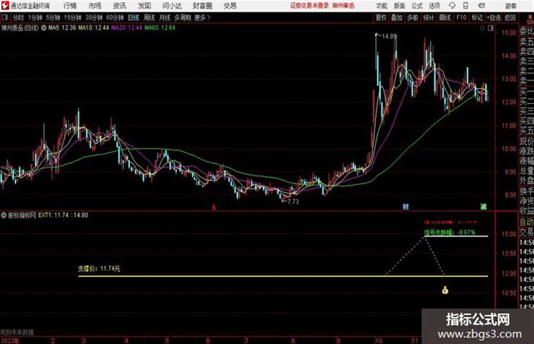Click the 复权 toolbar button
This screenshot has height=344, width=534.
coord(381,18)
